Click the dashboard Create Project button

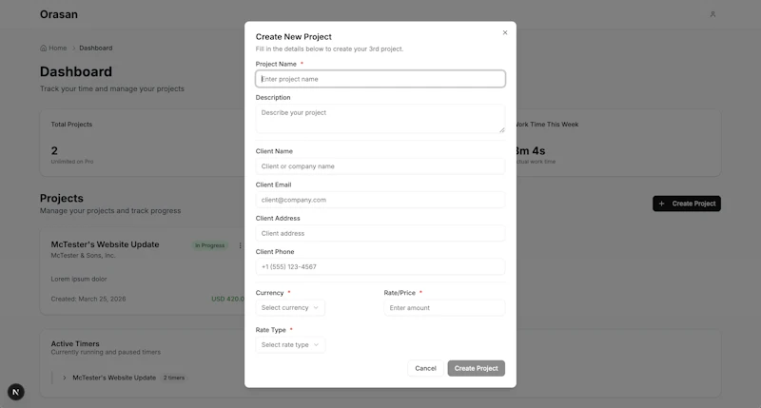686,204
